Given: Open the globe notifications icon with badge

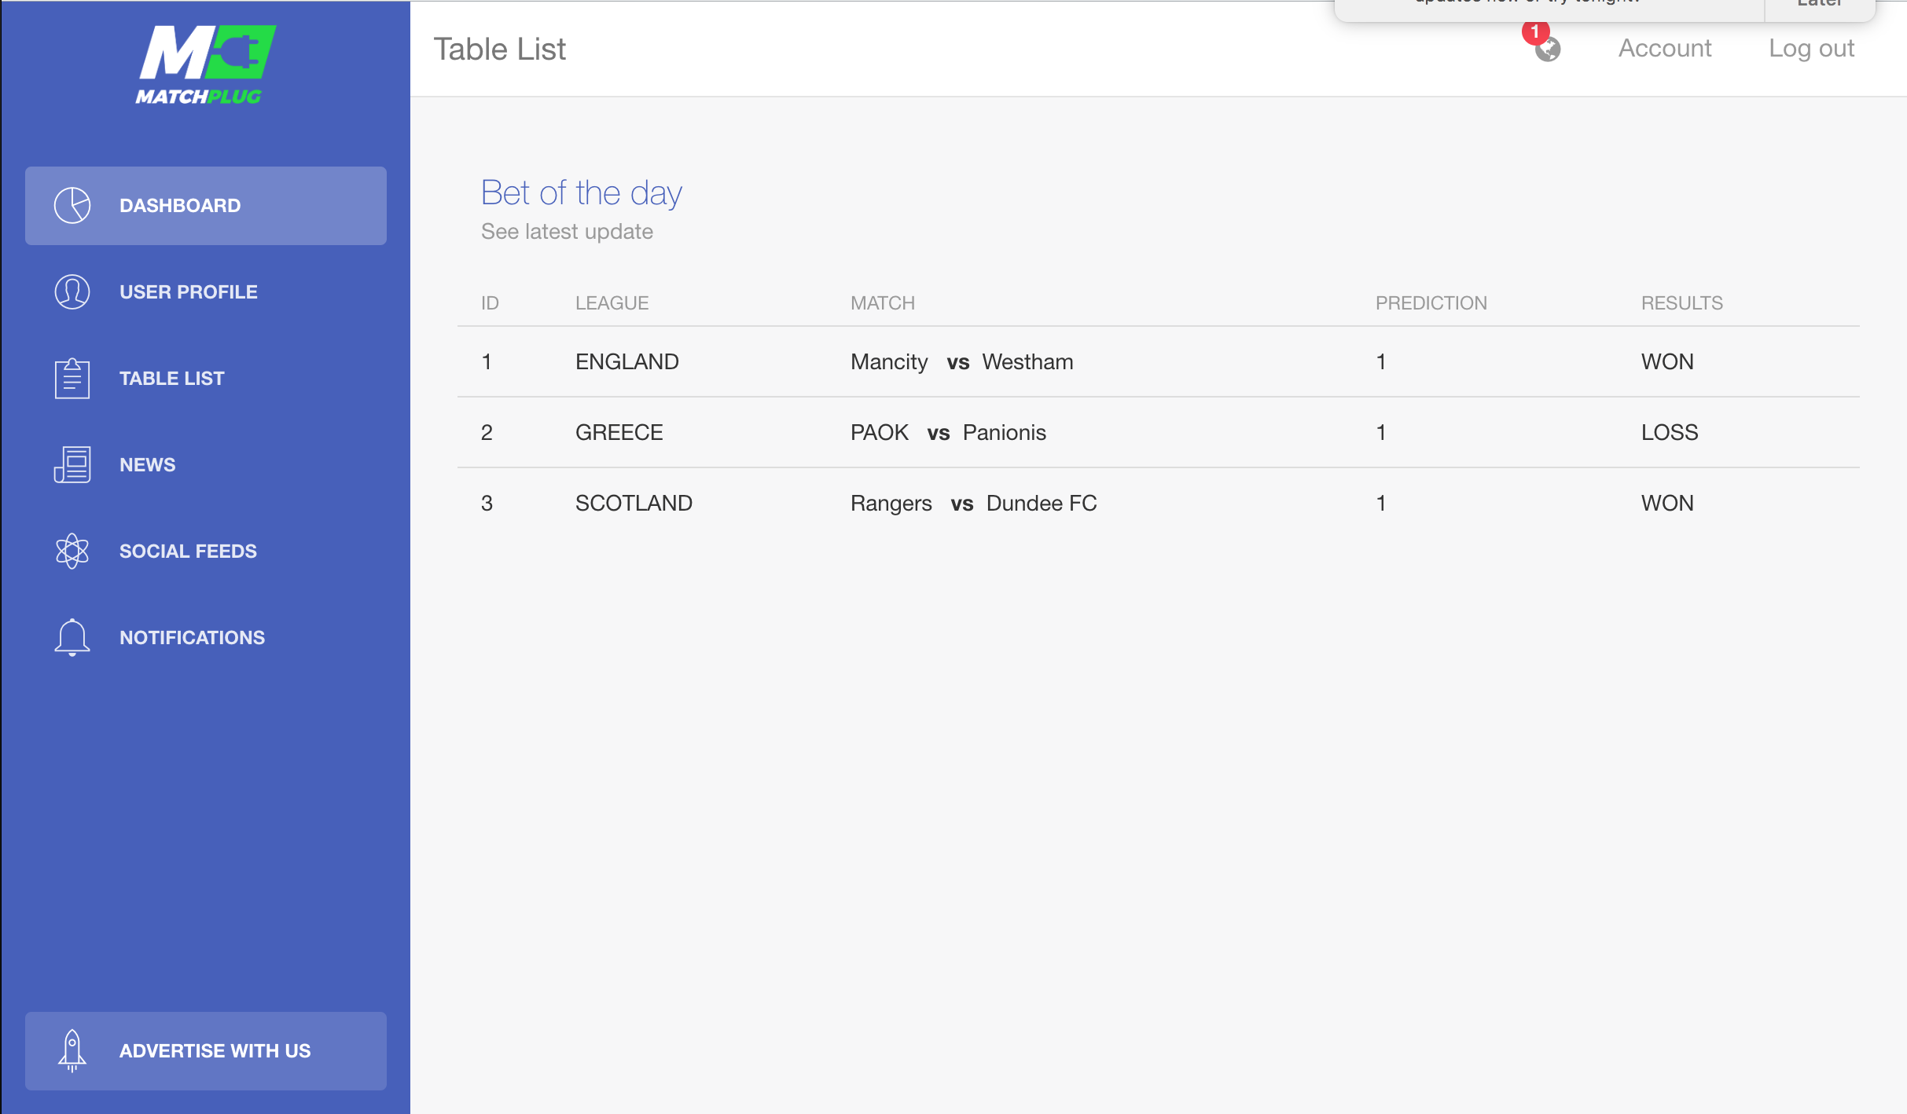Looking at the screenshot, I should tap(1545, 44).
